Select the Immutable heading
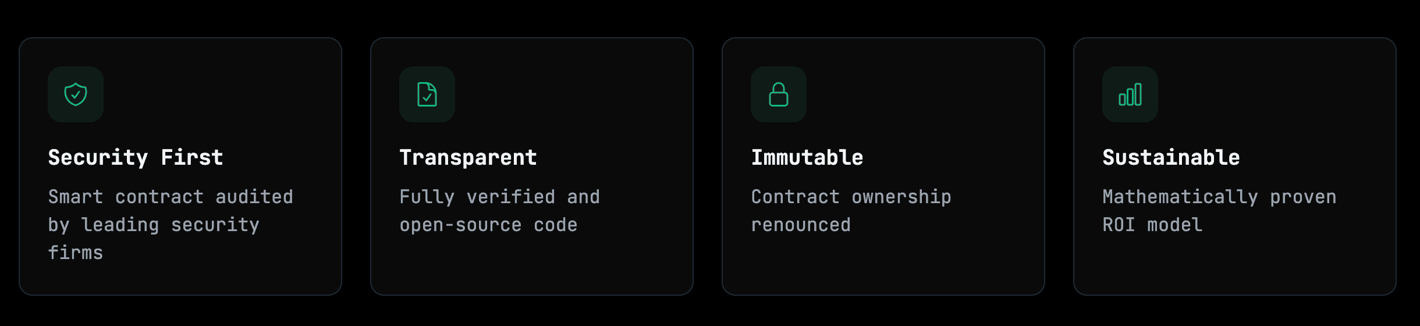The height and width of the screenshot is (326, 1420). click(x=807, y=157)
